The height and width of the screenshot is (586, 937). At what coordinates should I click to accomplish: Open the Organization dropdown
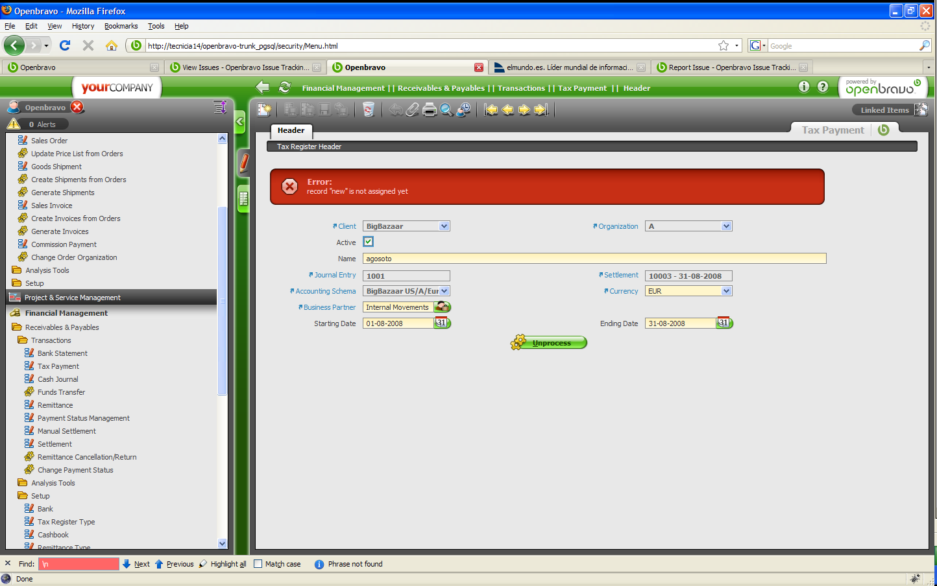[x=726, y=226]
